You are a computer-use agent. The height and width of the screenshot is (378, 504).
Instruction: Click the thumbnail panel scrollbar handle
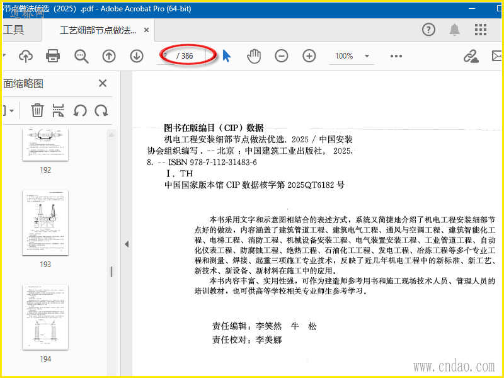[x=112, y=272]
